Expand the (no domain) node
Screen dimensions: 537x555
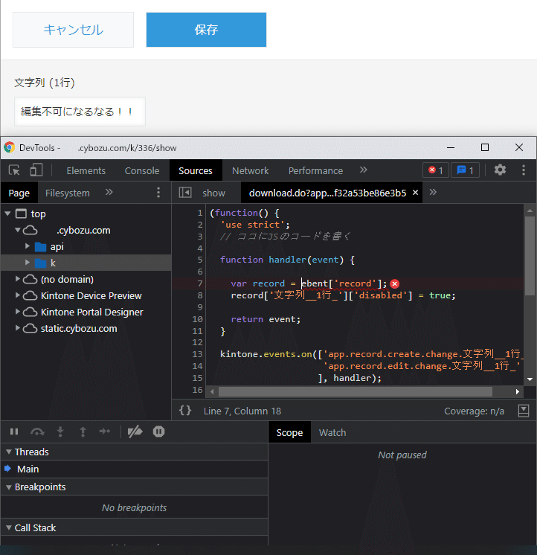(x=17, y=278)
